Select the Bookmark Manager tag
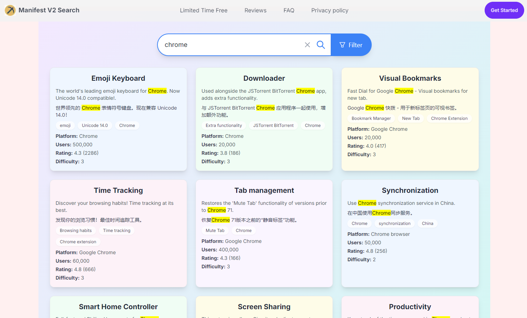 [371, 118]
